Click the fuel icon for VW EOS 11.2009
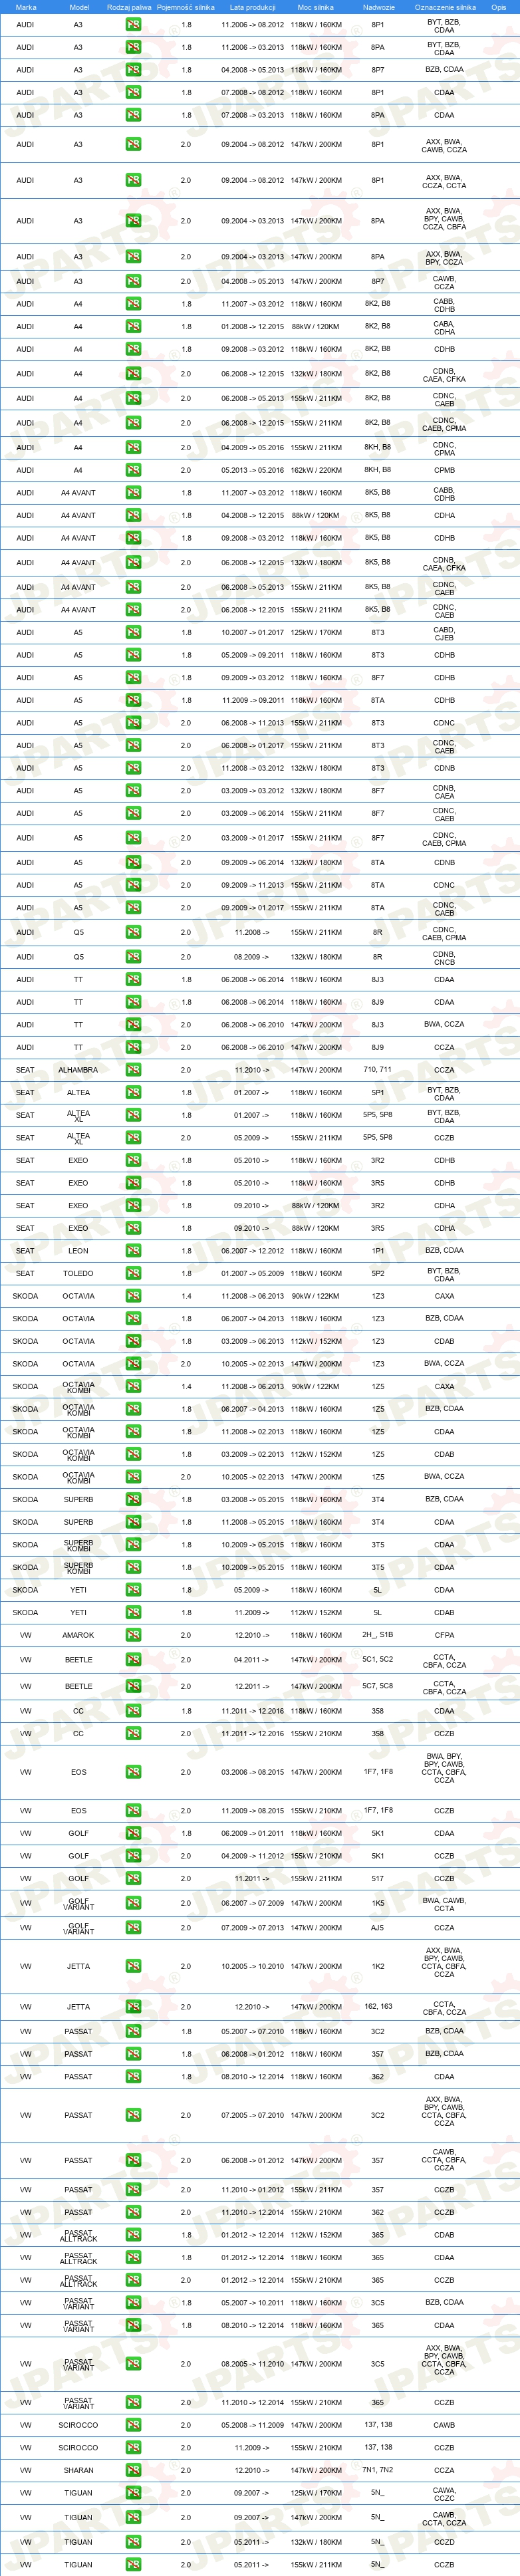This screenshot has height=2576, width=520. 133,1811
